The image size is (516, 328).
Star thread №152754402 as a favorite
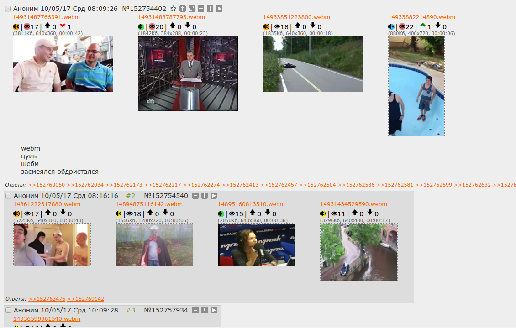coord(173,9)
